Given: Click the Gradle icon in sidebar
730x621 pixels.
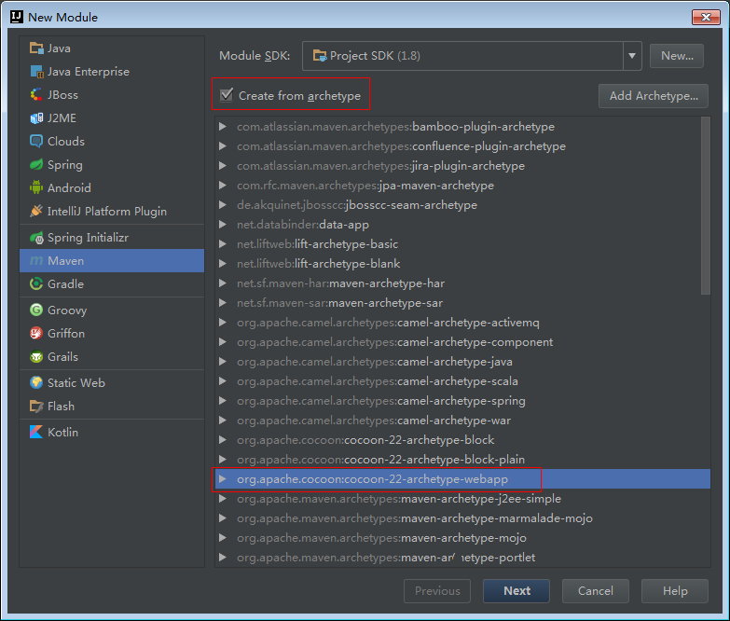Looking at the screenshot, I should [x=36, y=284].
